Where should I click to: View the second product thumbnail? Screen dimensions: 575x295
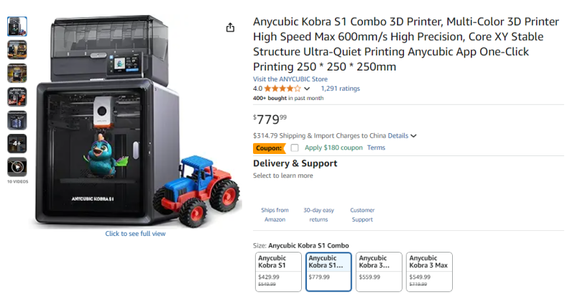click(x=17, y=50)
